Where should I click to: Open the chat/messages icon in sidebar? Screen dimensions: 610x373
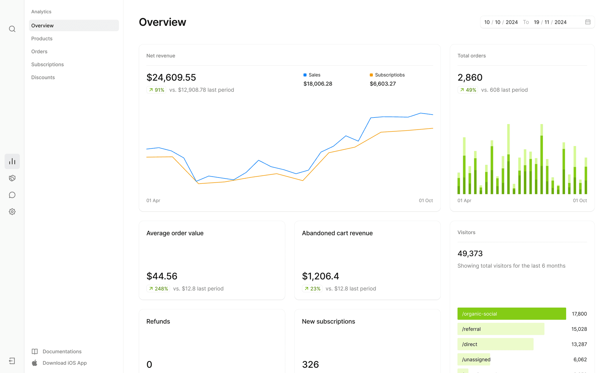12,195
